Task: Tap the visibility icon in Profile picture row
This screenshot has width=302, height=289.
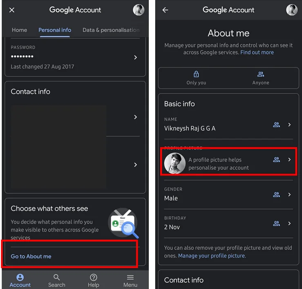Action: tap(276, 160)
